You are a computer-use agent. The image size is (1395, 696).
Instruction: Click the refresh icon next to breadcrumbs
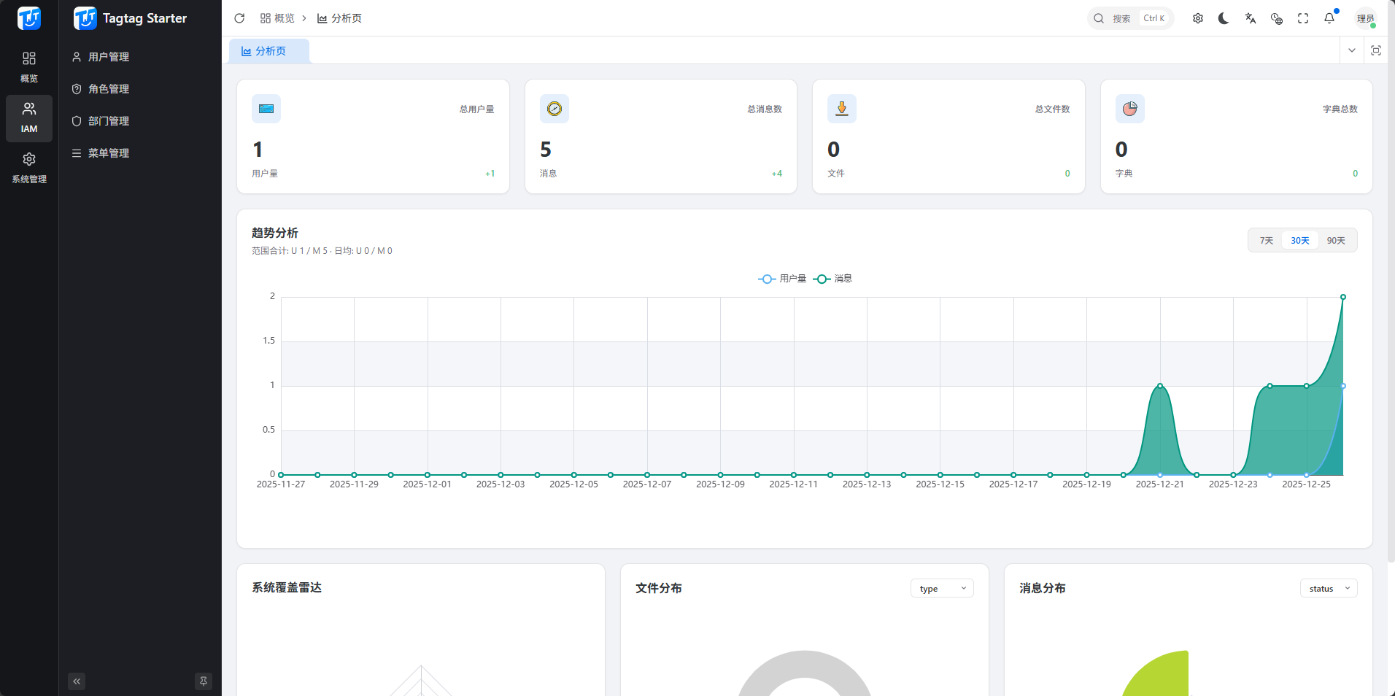coord(239,18)
